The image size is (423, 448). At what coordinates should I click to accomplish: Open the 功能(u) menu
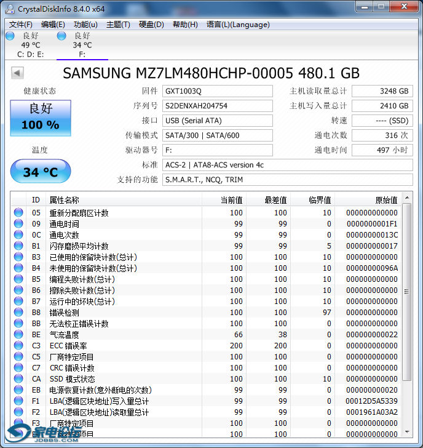[85, 25]
